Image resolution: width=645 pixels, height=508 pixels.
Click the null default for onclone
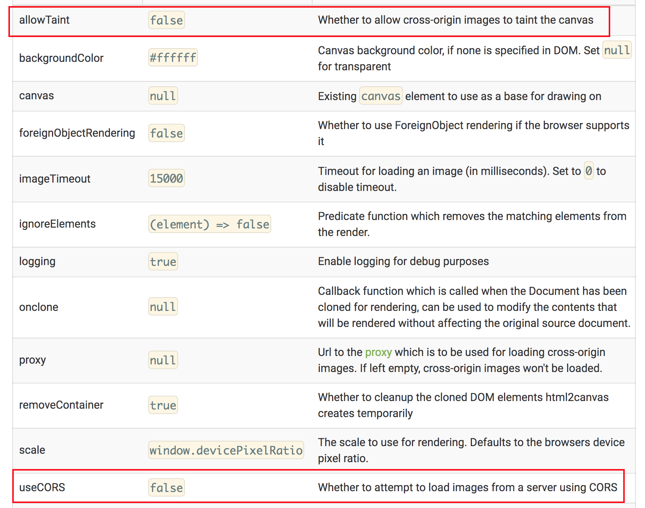point(163,307)
